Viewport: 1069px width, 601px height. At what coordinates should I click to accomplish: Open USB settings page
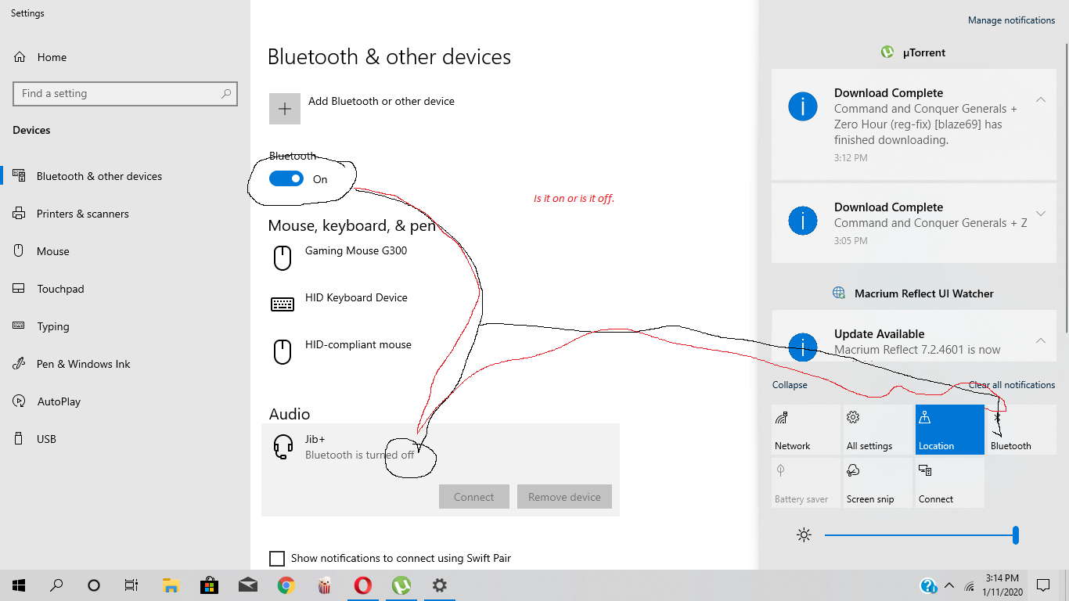(x=45, y=438)
